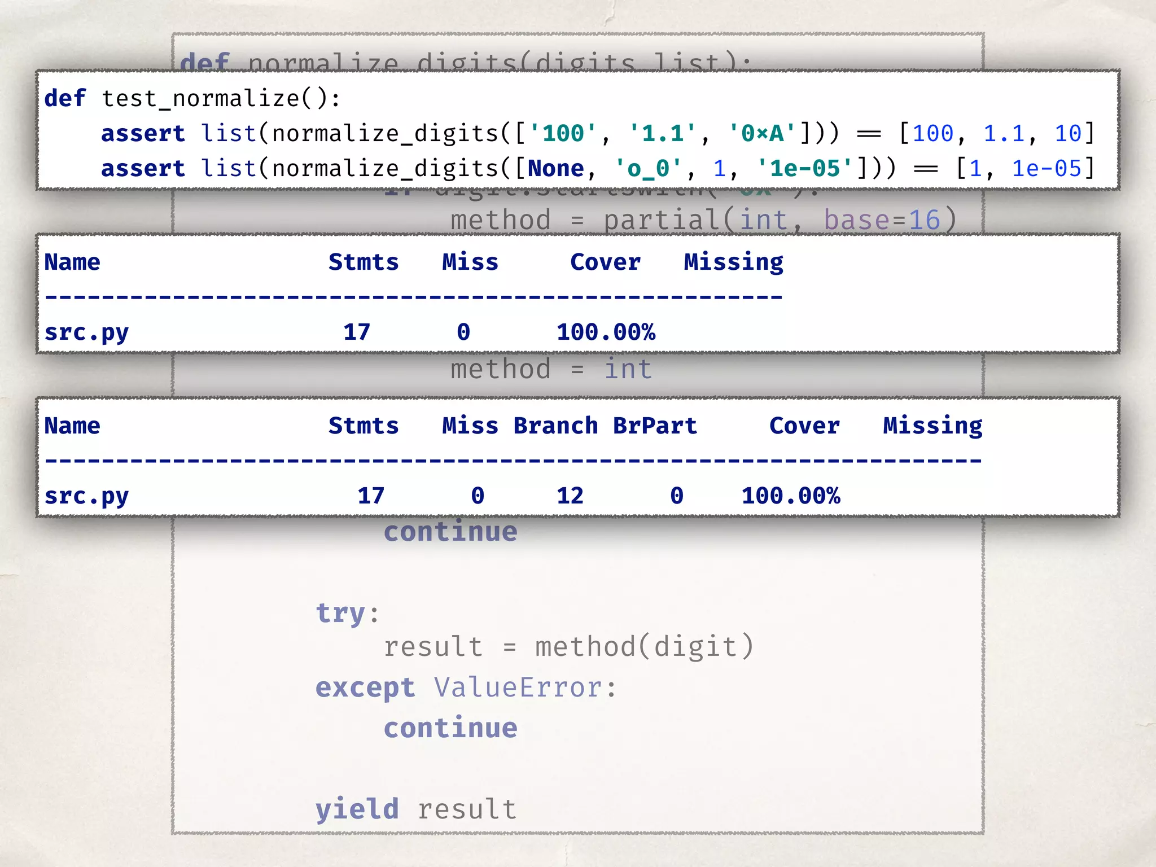Click '100.00%' in the branch coverage table
The image size is (1156, 867).
coord(791,496)
